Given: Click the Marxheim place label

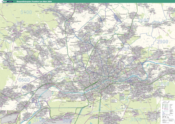Looking at the screenshot, I should pyautogui.click(x=6, y=104).
